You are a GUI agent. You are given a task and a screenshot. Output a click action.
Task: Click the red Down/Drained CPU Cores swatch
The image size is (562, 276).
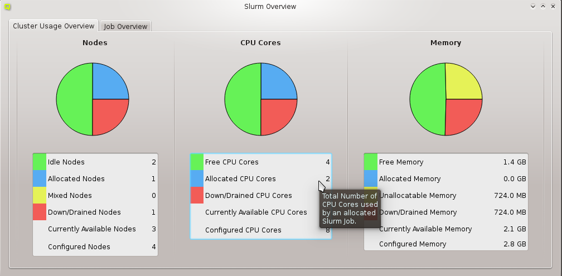tap(197, 195)
